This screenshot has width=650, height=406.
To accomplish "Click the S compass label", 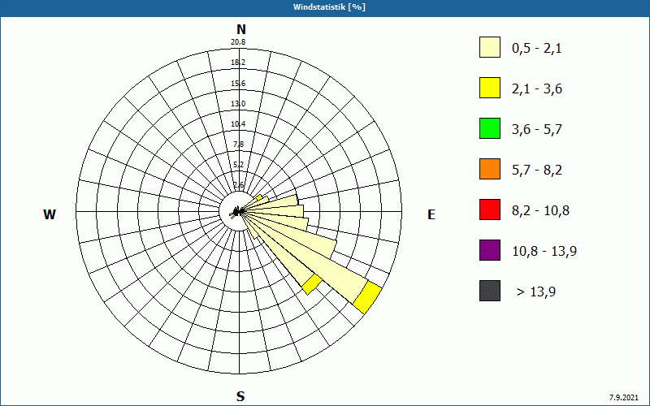I will pos(240,396).
